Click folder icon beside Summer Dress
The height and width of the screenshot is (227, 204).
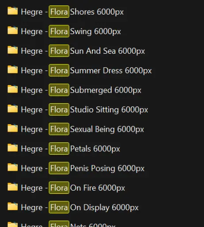coord(12,70)
